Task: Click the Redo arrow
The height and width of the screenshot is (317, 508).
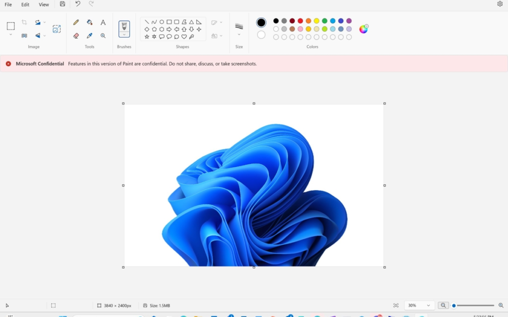Action: pos(91,4)
